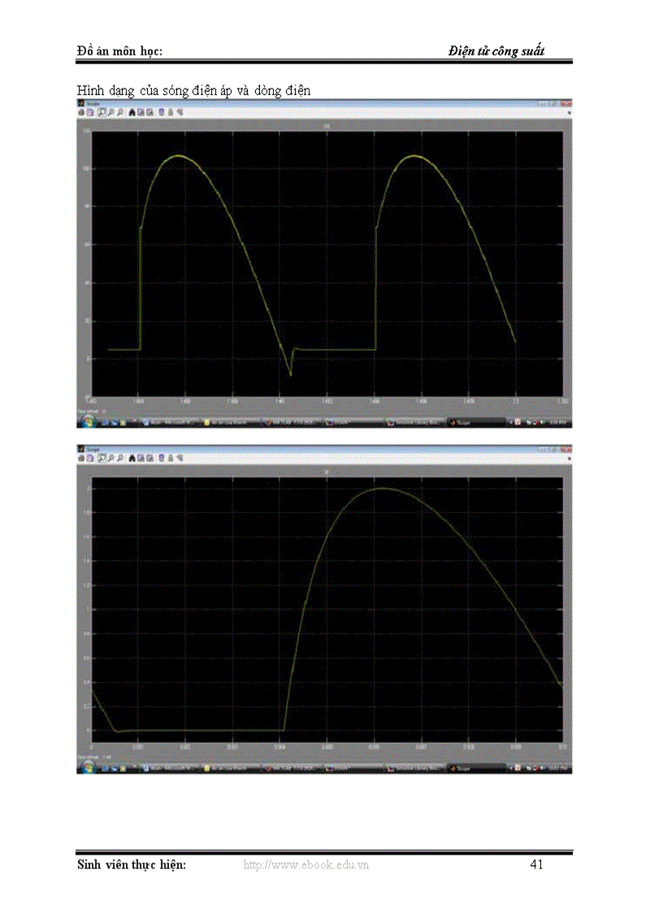Click Autoscale binoculars icon in upper Scope

coord(132,115)
